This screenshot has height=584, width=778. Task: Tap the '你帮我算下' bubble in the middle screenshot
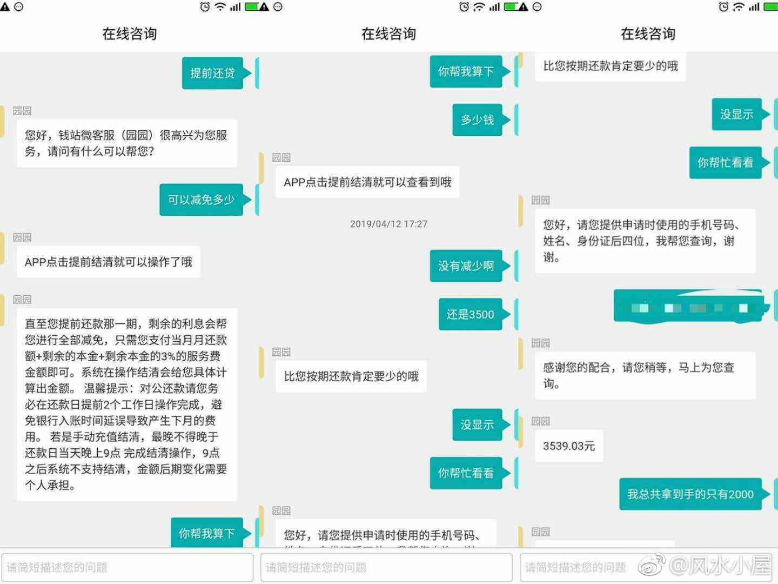tap(466, 71)
